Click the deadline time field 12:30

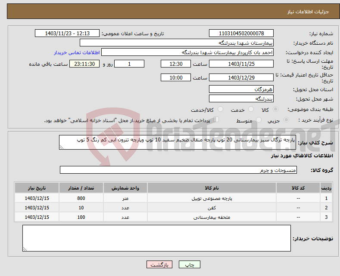point(176,64)
